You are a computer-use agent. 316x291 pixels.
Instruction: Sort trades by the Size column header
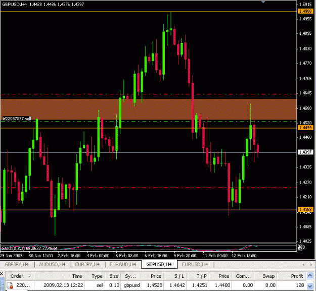(114, 276)
